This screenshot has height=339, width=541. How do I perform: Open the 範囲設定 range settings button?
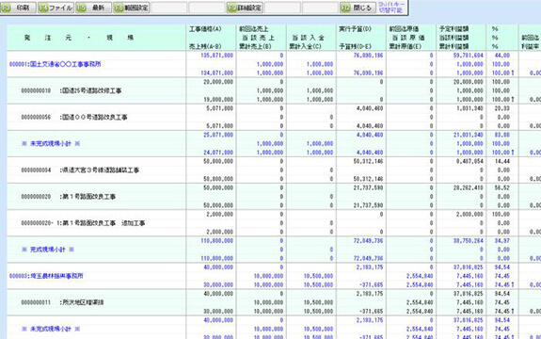tap(132, 8)
